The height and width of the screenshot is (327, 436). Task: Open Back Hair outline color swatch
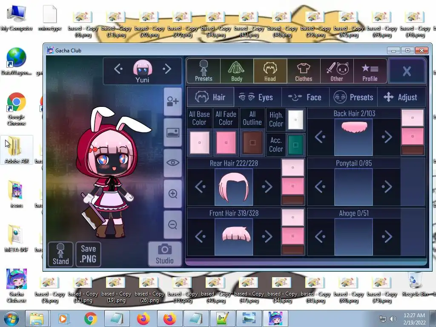[x=412, y=150]
